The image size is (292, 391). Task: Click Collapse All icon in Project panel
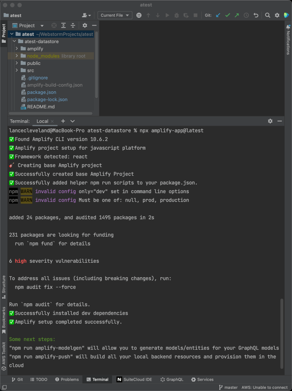(73, 26)
